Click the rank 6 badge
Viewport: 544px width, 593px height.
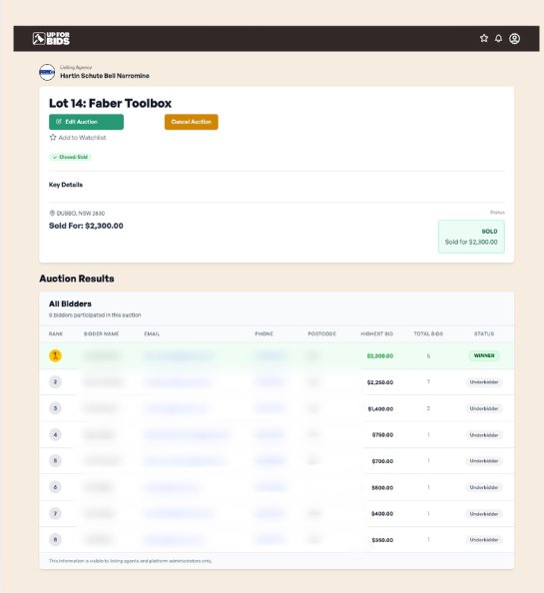click(55, 487)
